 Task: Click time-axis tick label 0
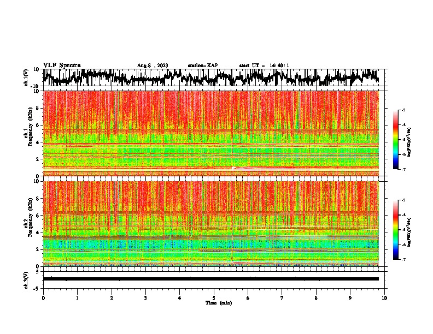tap(43, 298)
